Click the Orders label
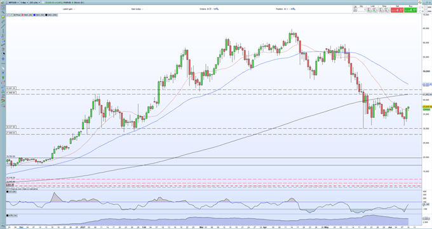This screenshot has height=229, width=432. [203, 9]
